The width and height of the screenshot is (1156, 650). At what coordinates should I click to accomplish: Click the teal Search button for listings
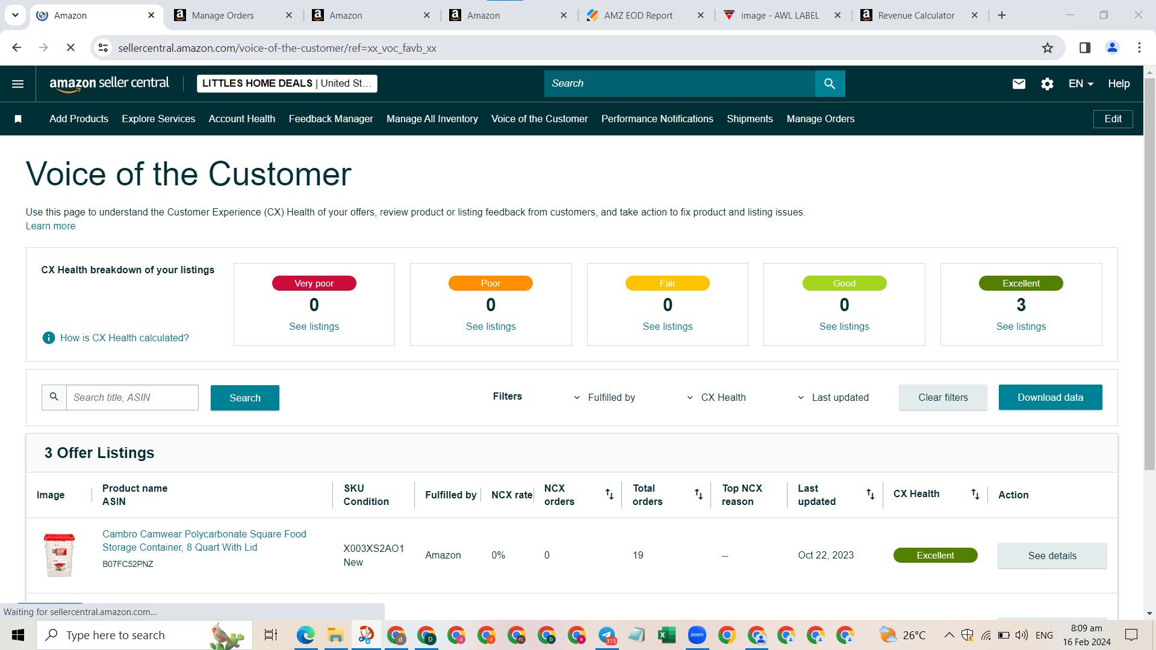245,398
